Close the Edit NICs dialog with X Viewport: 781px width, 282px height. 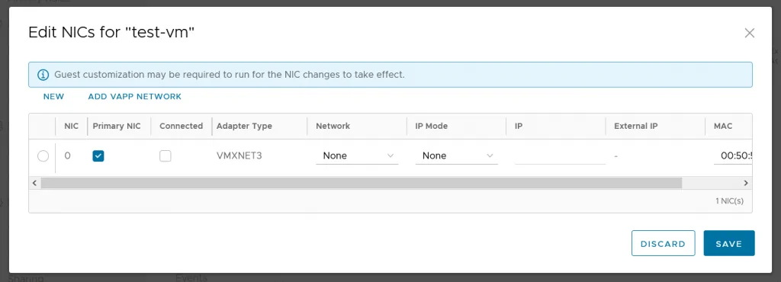(x=749, y=34)
